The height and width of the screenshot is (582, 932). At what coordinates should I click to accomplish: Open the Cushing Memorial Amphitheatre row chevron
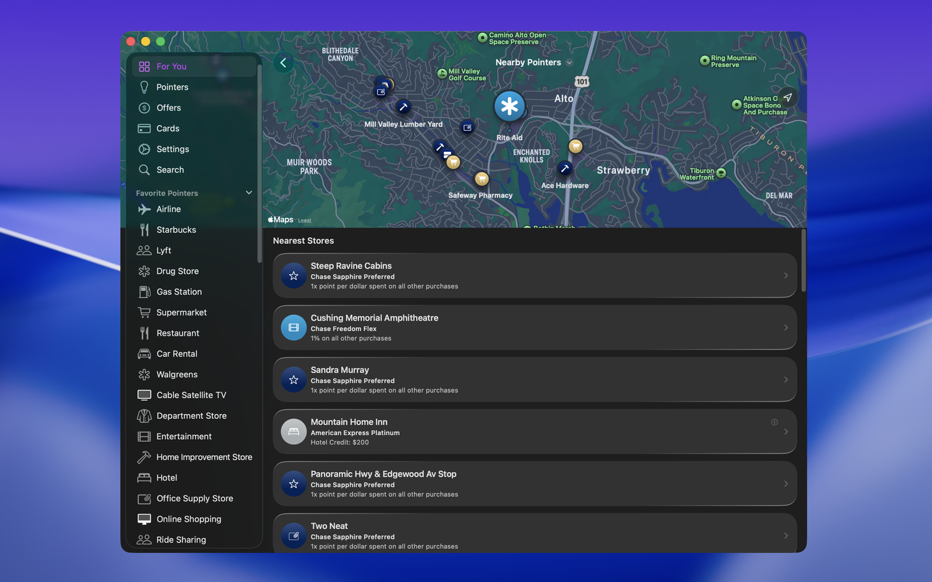(786, 328)
